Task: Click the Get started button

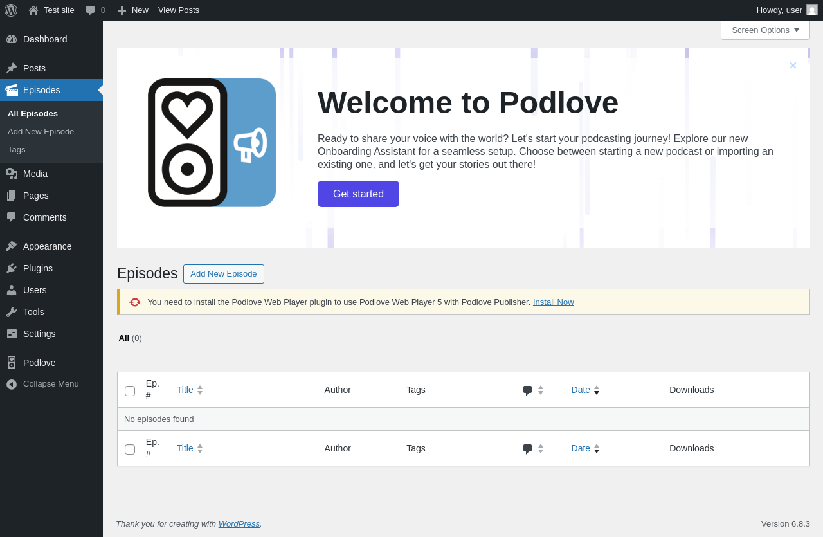Action: click(x=358, y=194)
